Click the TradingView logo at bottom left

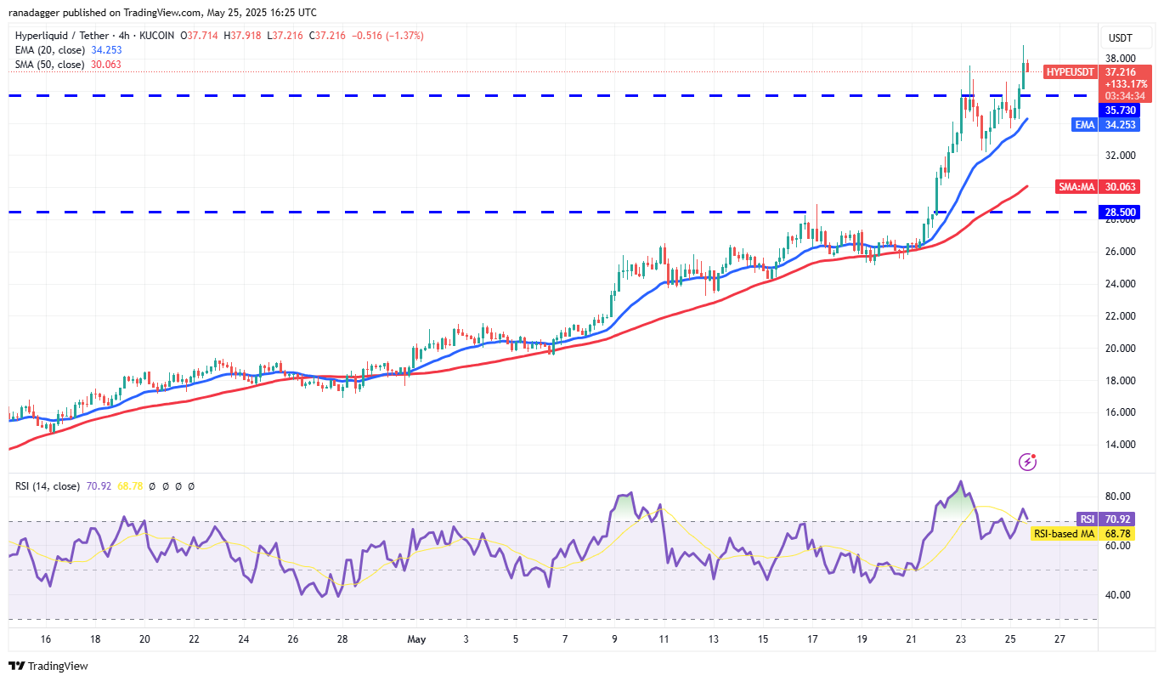(x=48, y=666)
